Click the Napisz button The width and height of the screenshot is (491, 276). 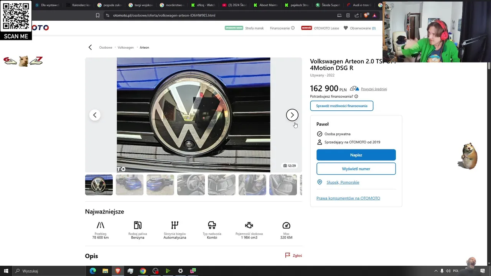click(356, 155)
